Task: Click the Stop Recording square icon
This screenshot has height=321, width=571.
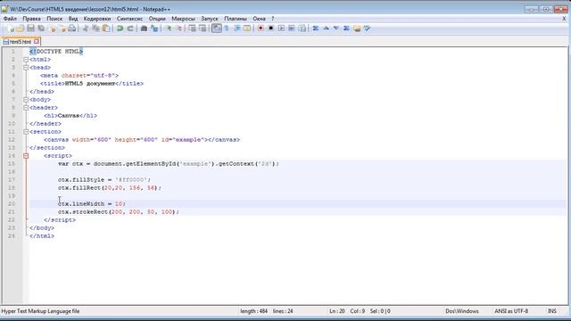Action: point(270,29)
